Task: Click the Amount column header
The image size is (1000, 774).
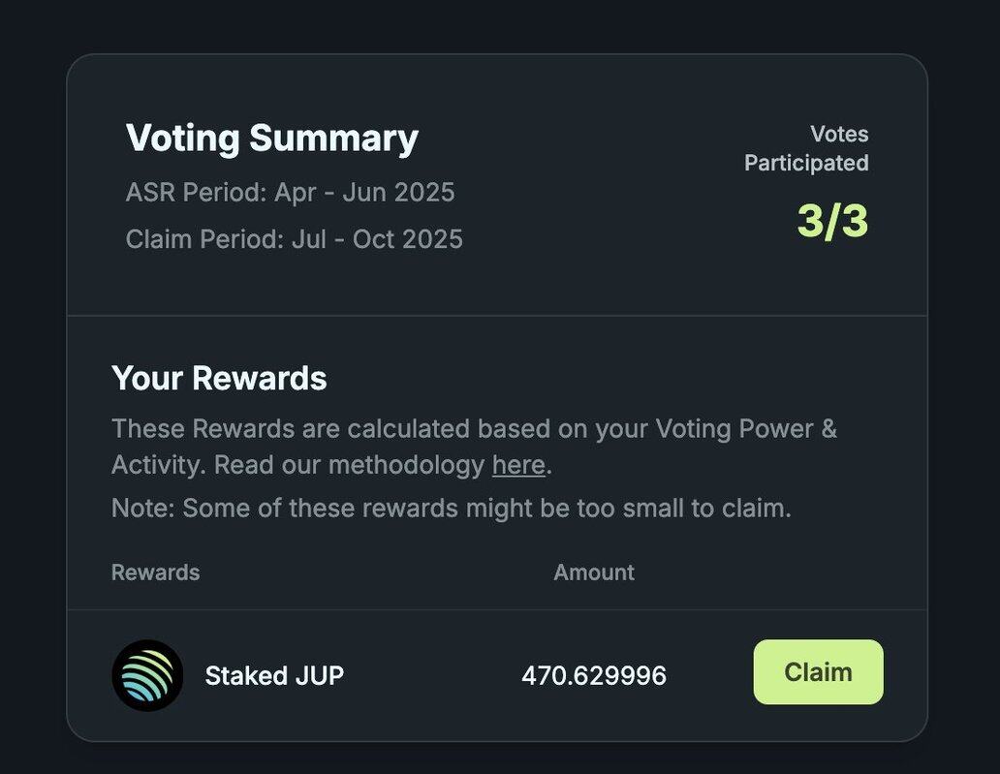Action: [x=594, y=573]
